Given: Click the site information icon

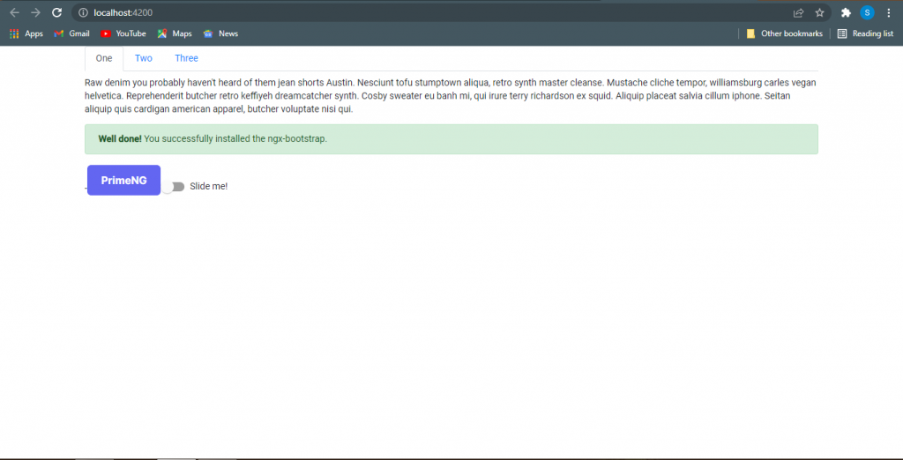Looking at the screenshot, I should pos(83,12).
